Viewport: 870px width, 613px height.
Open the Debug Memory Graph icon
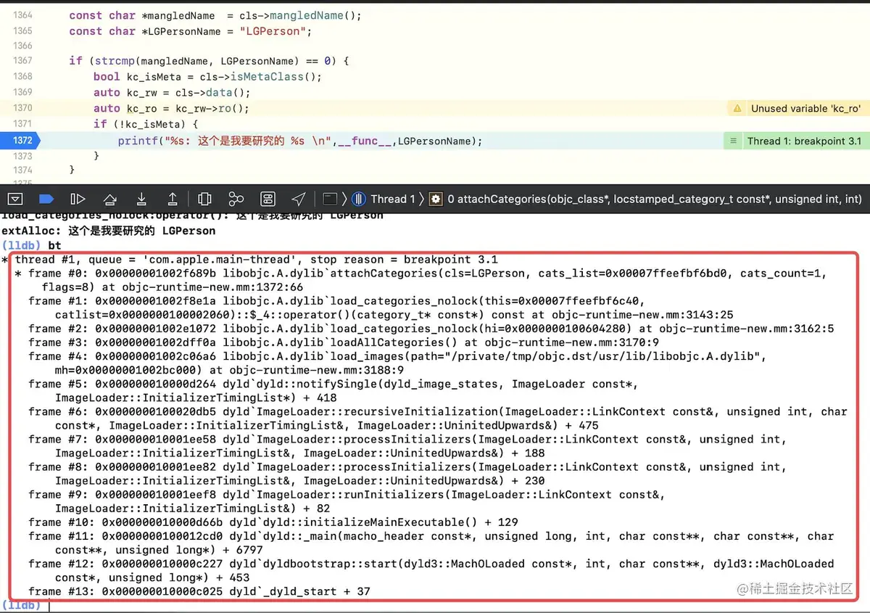[x=236, y=199]
